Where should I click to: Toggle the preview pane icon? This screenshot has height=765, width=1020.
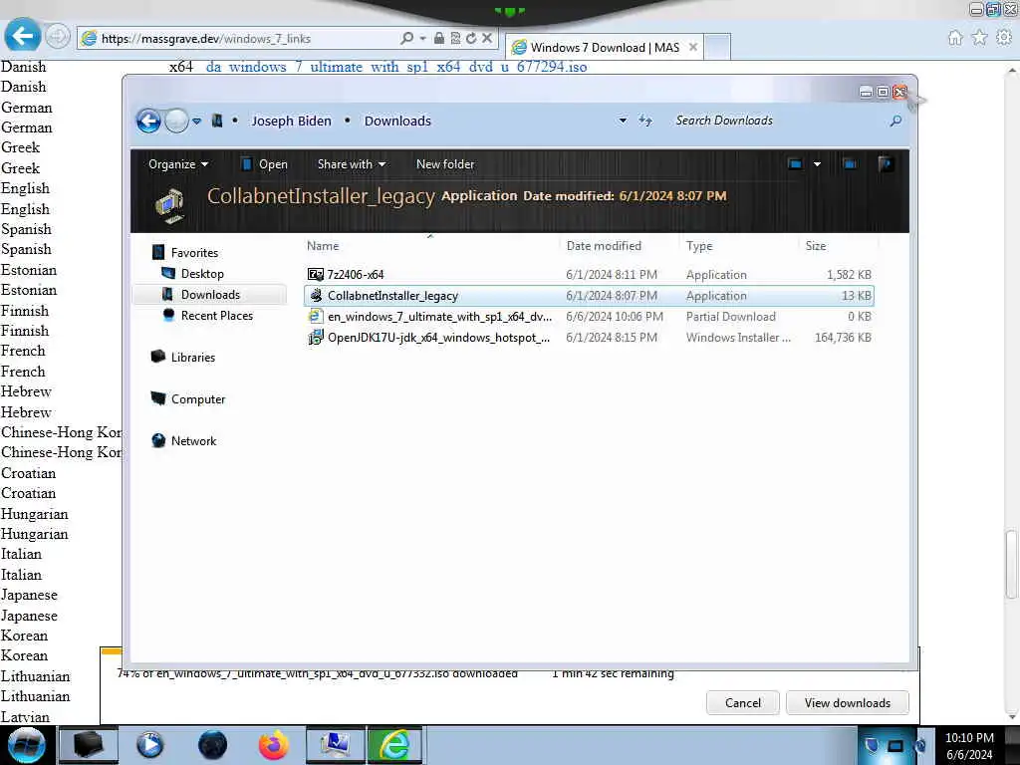pos(850,164)
